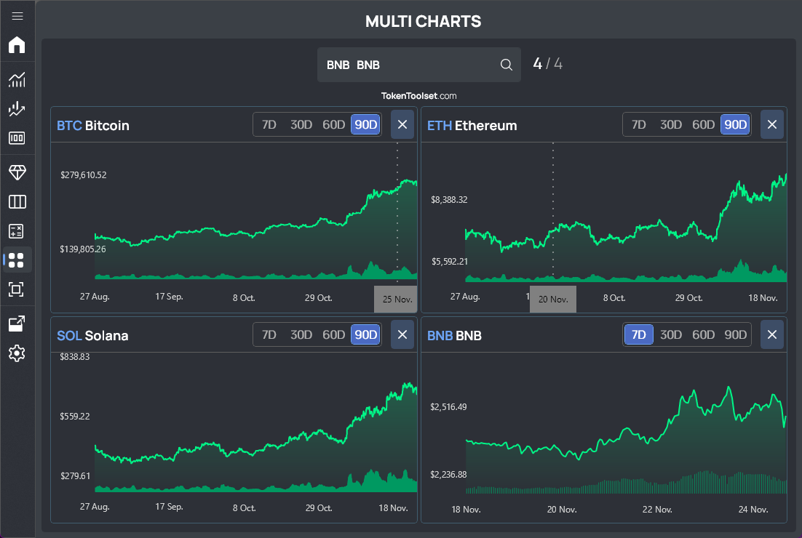802x538 pixels.
Task: Select the multi charts grid icon
Action: 17,260
